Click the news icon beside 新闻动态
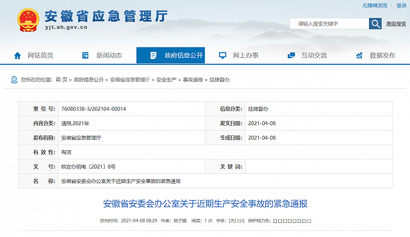This screenshot has width=410, height=237. (86, 56)
